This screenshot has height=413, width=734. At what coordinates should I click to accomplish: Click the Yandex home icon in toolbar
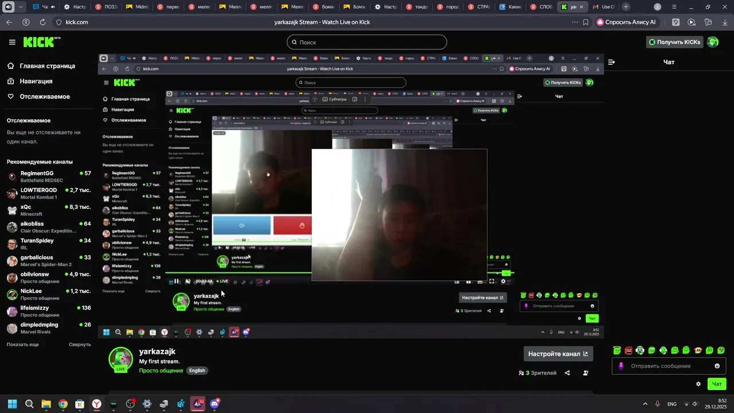pos(26,22)
